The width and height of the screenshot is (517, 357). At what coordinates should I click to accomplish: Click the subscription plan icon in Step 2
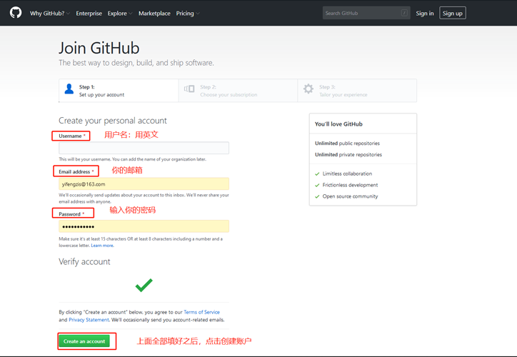pos(189,89)
